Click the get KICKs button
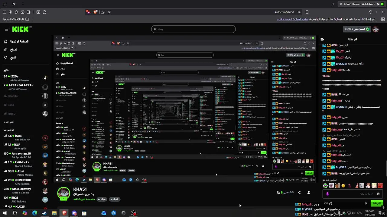387x217 pixels. pos(357,29)
